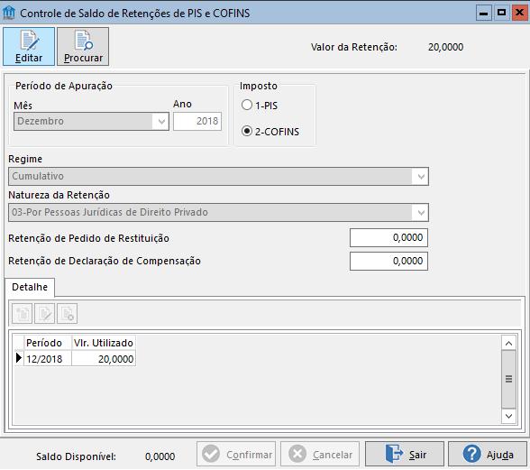The image size is (530, 470).
Task: Select the 12/2018 row in detail grid
Action: 75,359
